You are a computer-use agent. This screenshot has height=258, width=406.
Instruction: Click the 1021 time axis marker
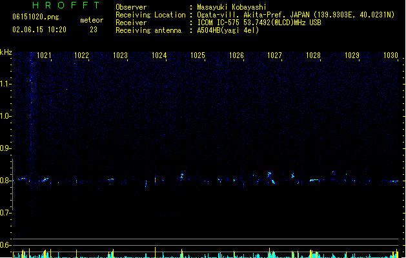pos(44,55)
